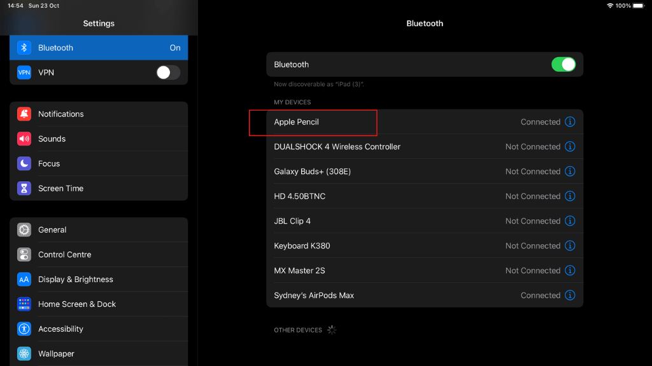Open Control Centre settings
Screen dimensions: 652x366
click(x=99, y=254)
